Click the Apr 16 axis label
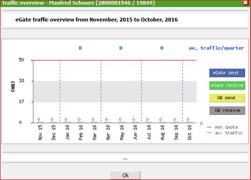The height and width of the screenshot is (180, 251). click(108, 132)
